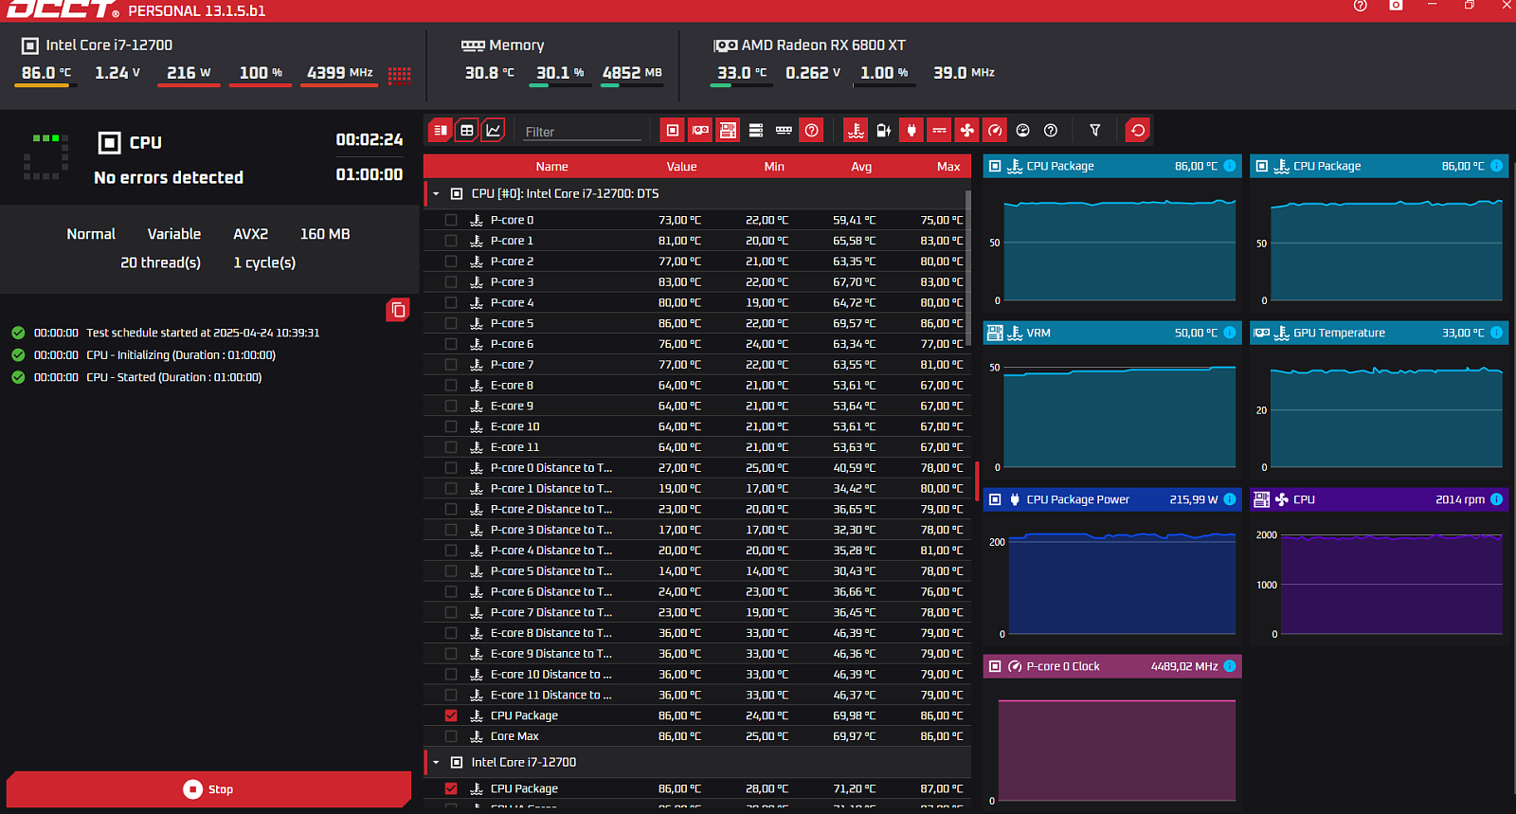Click the 'No errors detected' status text
Image resolution: width=1516 pixels, height=814 pixels.
pyautogui.click(x=169, y=177)
